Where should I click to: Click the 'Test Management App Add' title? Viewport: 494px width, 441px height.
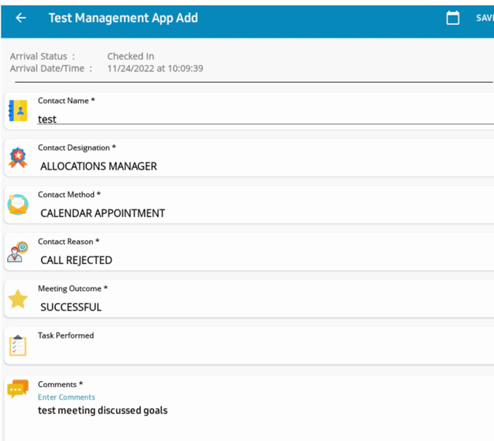point(123,18)
